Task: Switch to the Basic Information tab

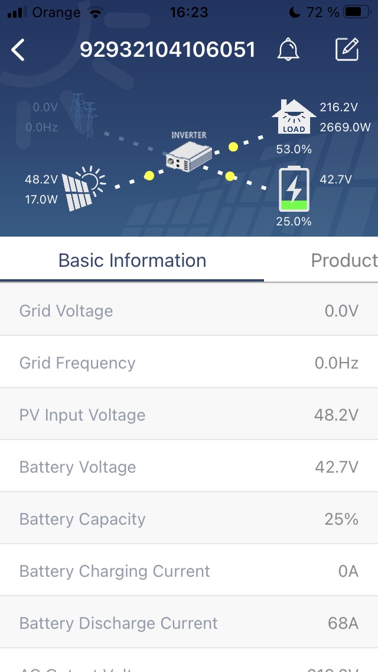Action: [x=132, y=260]
